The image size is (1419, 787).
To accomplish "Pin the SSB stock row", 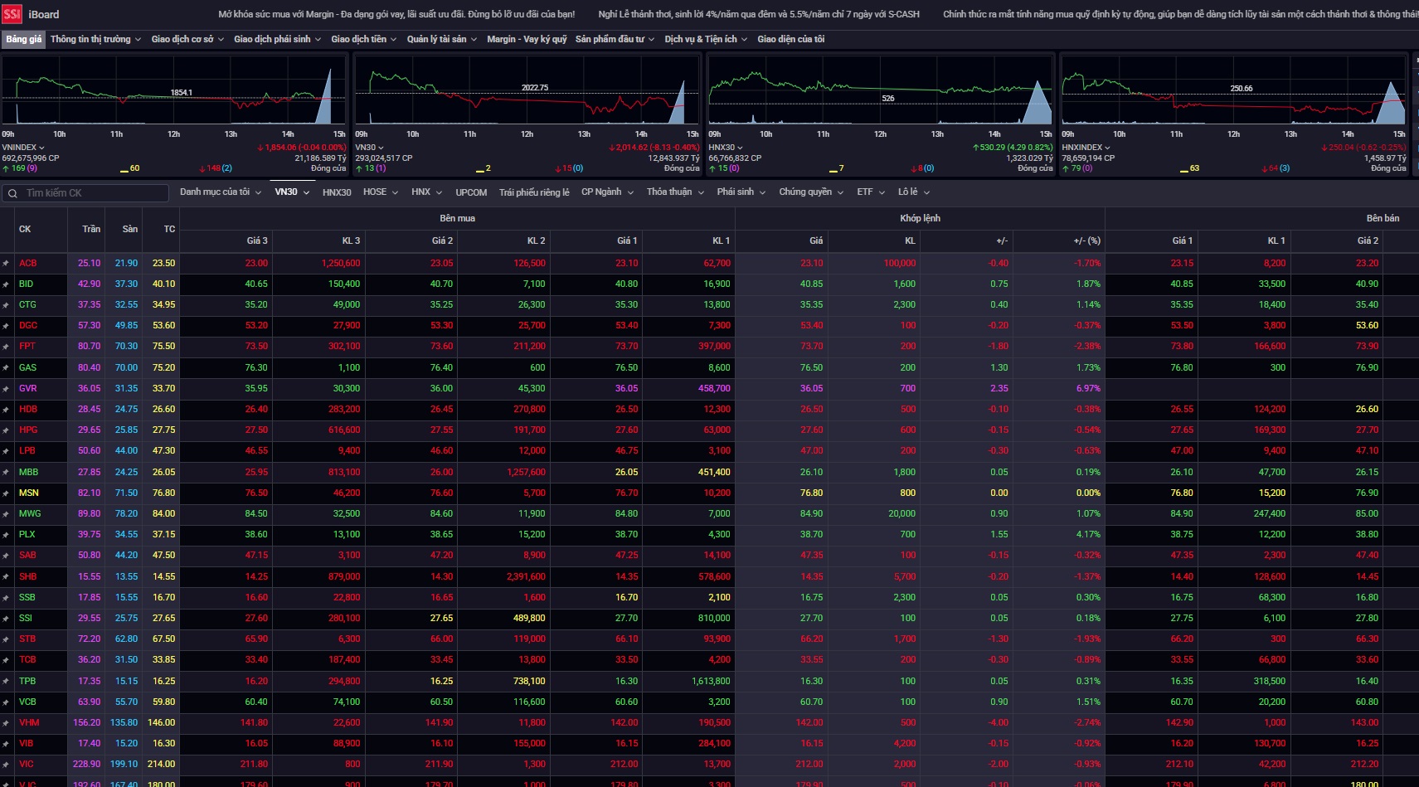I will click(6, 598).
